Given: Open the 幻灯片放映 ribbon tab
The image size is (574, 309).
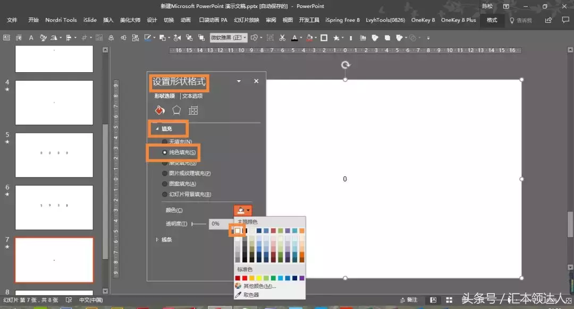Looking at the screenshot, I should coord(247,20).
